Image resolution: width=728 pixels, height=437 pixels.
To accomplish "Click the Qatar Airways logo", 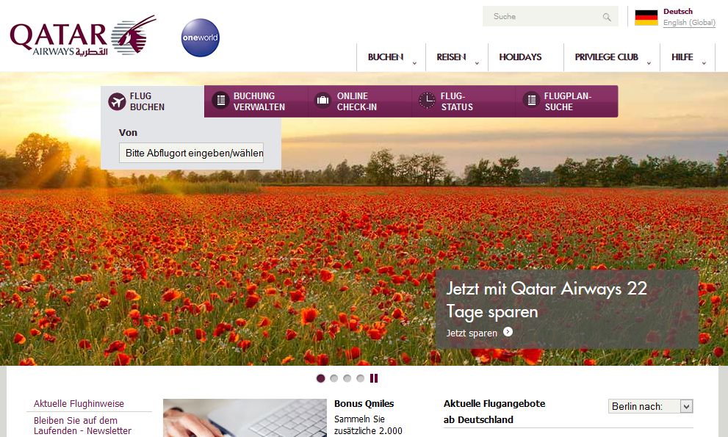I will [82, 36].
